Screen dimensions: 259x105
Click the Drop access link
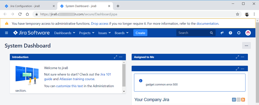tap(100, 23)
